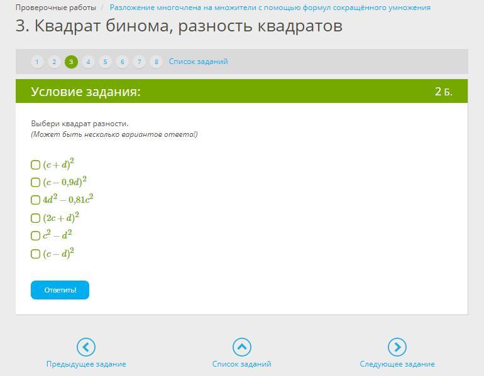Click the up arrow task list icon
Viewport: 484px width, 376px height.
pos(242,347)
